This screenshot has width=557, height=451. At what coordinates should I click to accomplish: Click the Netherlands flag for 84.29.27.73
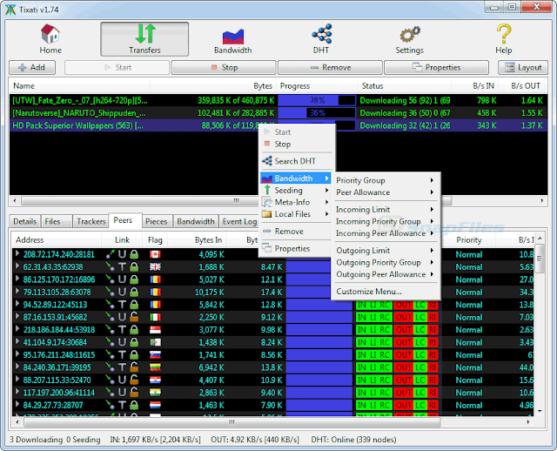tap(155, 405)
